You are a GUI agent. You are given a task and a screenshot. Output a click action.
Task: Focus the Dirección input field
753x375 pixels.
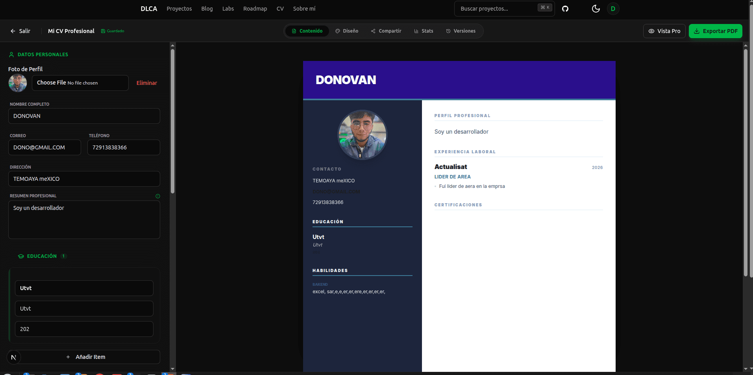pos(84,179)
